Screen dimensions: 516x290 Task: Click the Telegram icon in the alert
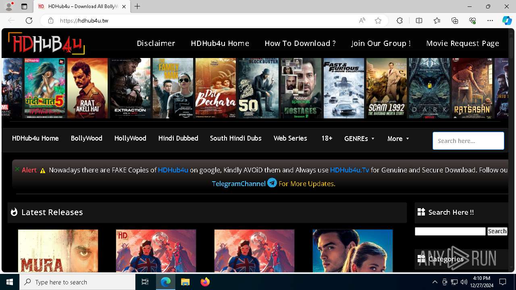[x=272, y=183]
